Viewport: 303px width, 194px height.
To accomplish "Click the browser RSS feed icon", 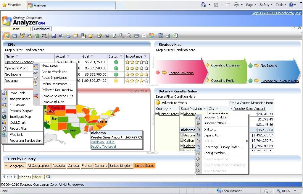I will 216,5.
